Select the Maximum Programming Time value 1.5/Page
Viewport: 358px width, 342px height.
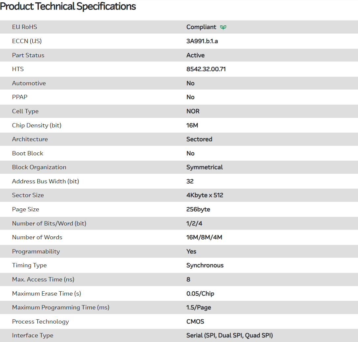pyautogui.click(x=199, y=307)
